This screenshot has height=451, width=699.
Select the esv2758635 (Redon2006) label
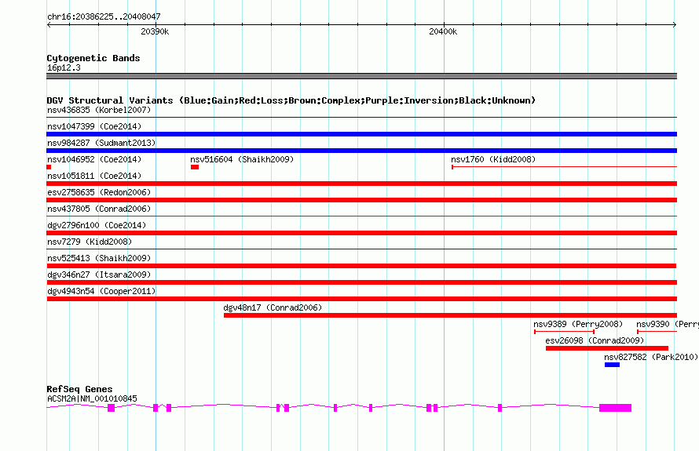[99, 192]
